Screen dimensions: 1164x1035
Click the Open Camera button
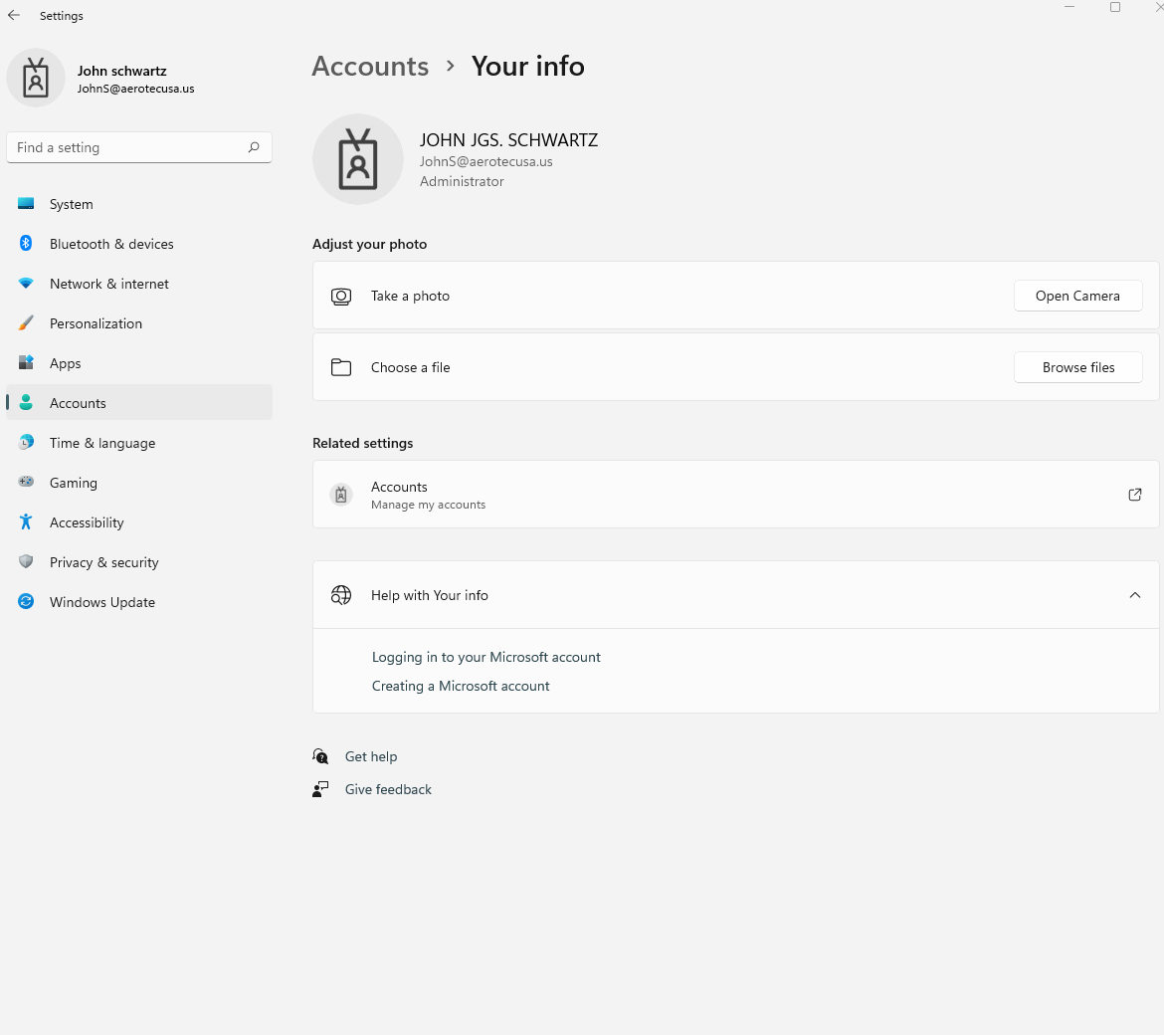(x=1077, y=296)
